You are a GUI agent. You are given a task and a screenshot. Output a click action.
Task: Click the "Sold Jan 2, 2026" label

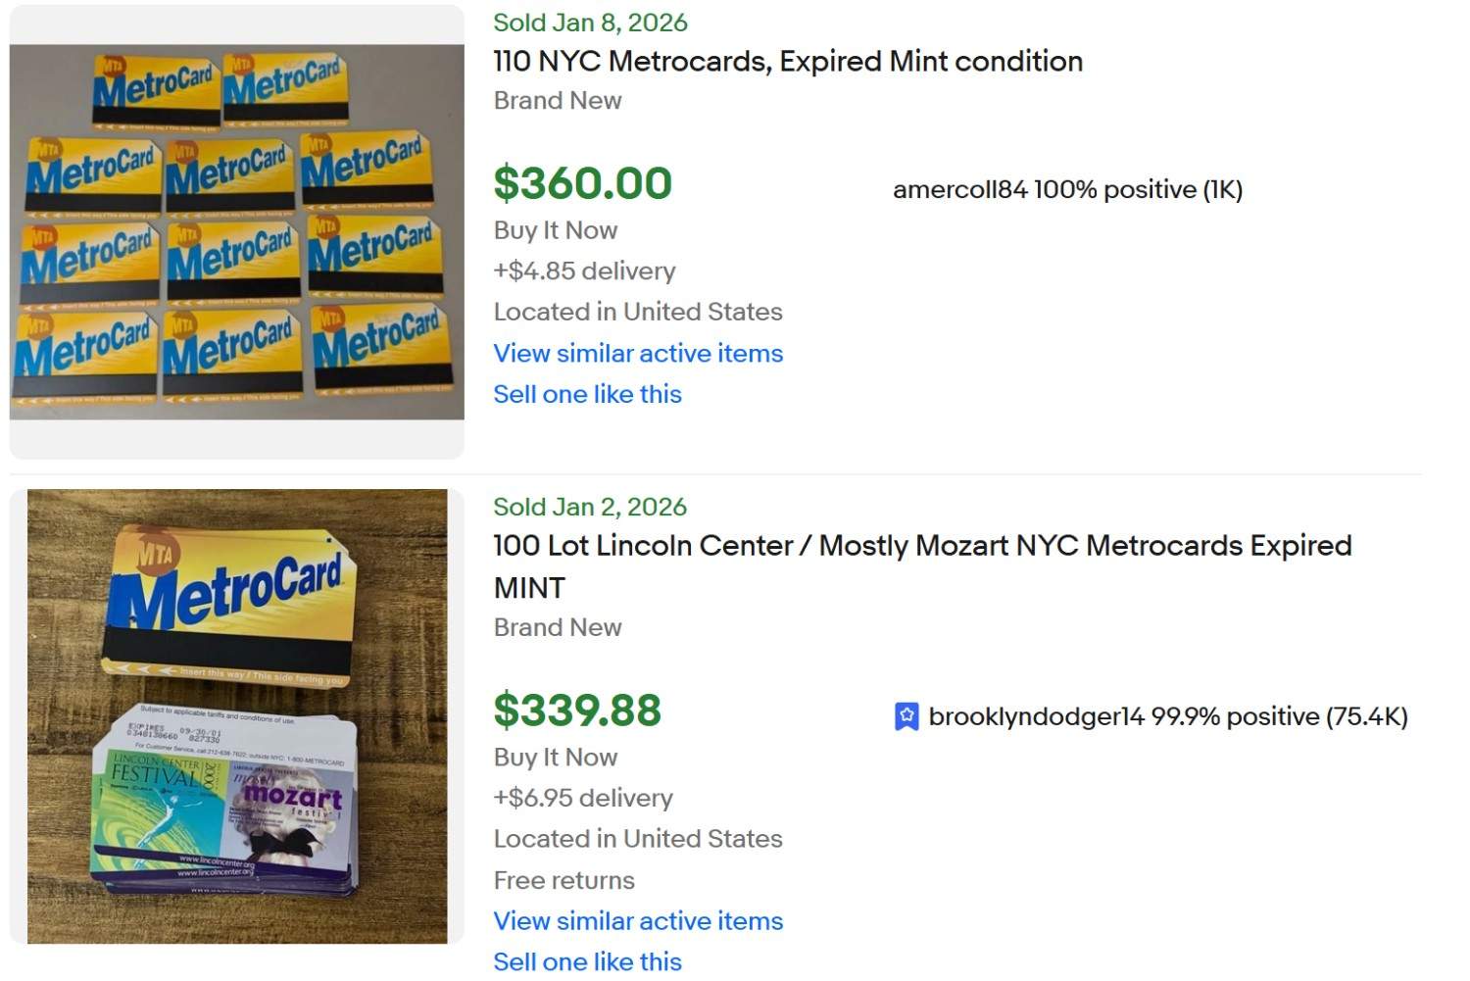point(590,507)
